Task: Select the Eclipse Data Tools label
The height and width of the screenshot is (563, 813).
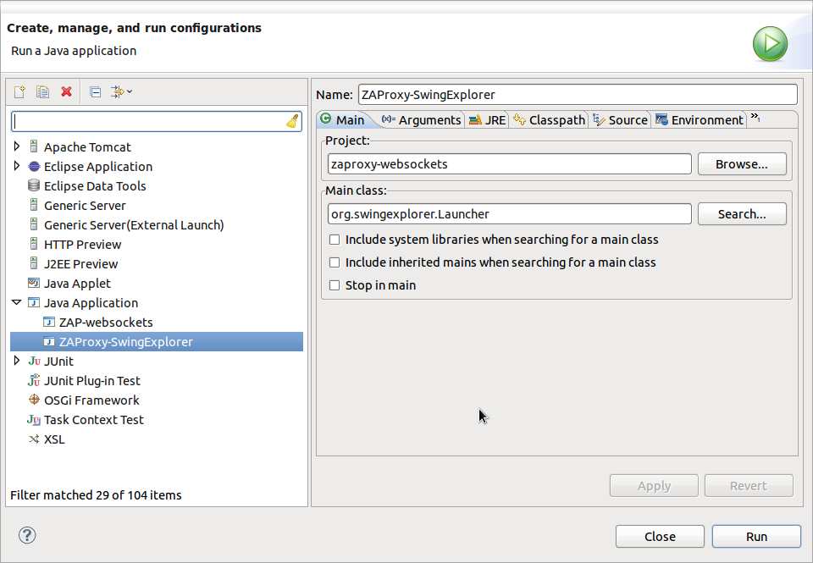Action: [95, 186]
